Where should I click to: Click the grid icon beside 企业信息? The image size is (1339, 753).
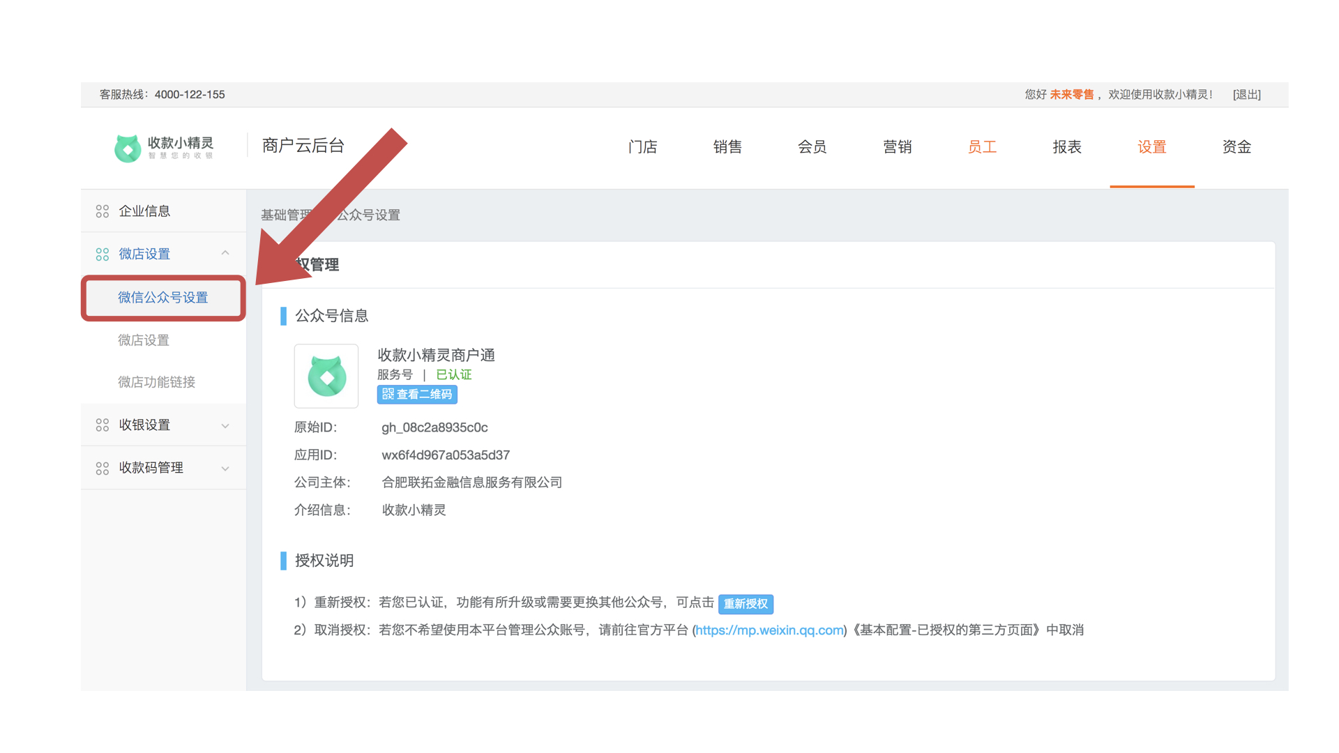(x=103, y=211)
